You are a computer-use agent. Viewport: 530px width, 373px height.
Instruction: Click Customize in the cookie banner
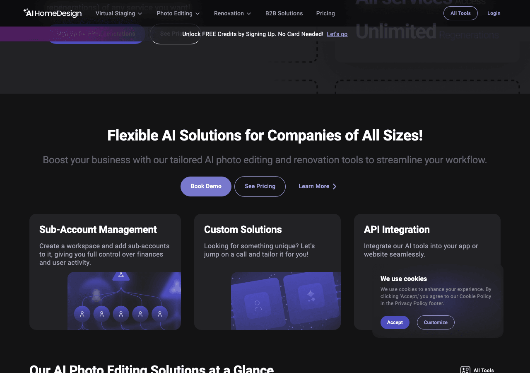point(436,322)
